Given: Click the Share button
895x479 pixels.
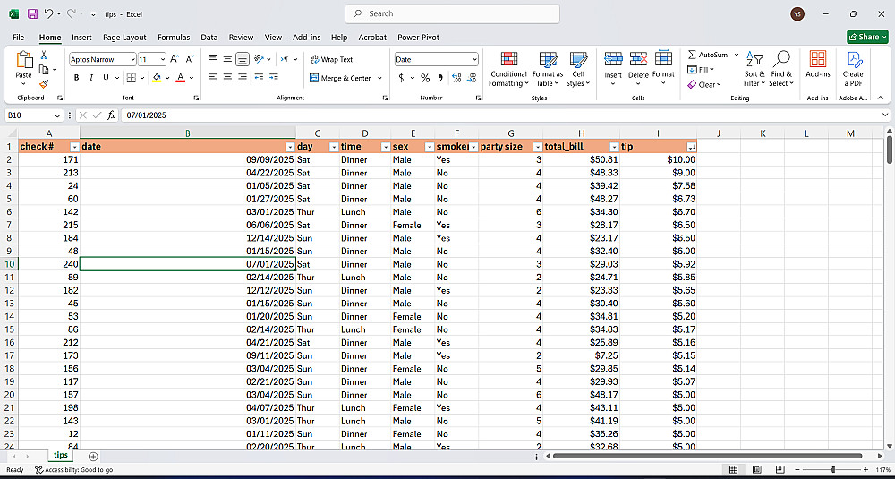Looking at the screenshot, I should click(x=867, y=37).
